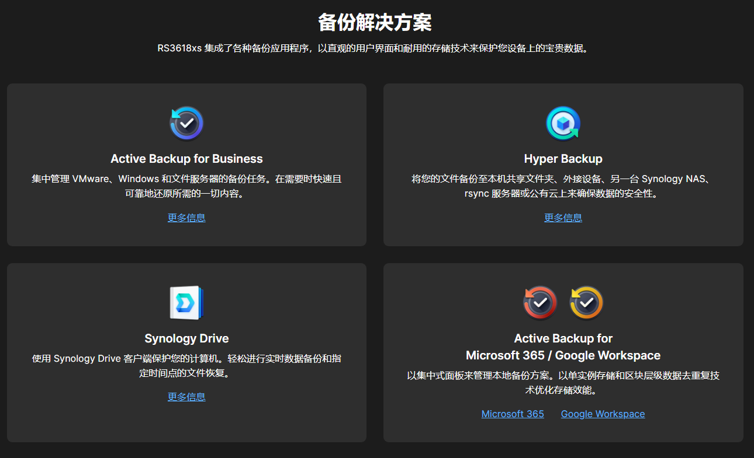The width and height of the screenshot is (754, 458).
Task: Click the description starting 集中管理 VMware
Action: point(186,186)
